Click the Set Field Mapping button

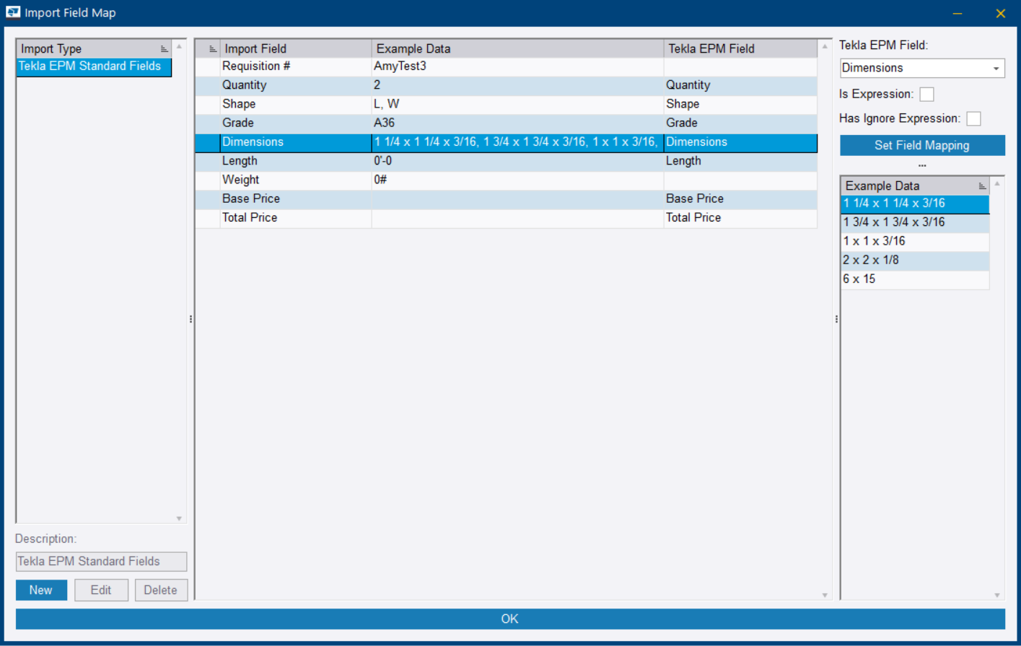(922, 145)
